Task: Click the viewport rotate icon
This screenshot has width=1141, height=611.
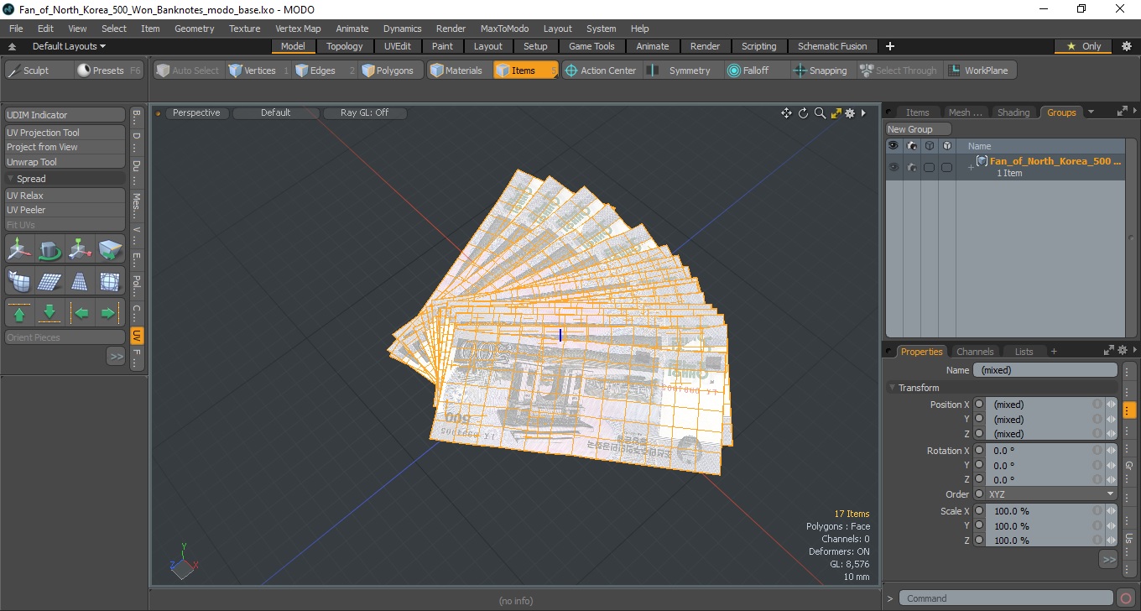Action: click(x=803, y=113)
